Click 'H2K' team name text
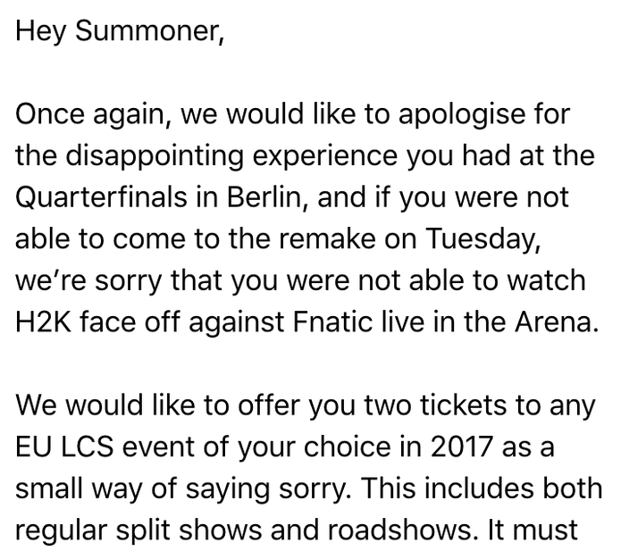This screenshot has height=551, width=621. [44, 321]
